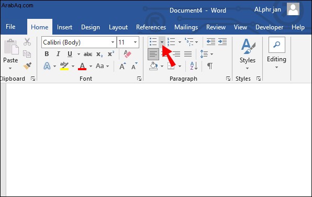Switch to the Help tab
The width and height of the screenshot is (312, 197).
298,27
